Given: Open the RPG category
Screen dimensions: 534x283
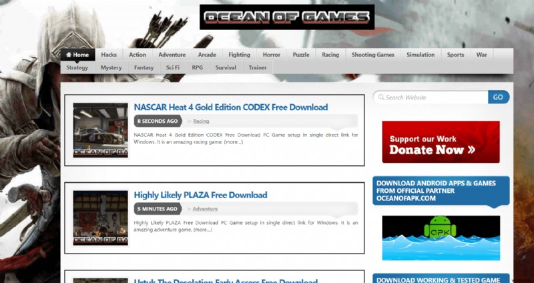Looking at the screenshot, I should tap(197, 68).
